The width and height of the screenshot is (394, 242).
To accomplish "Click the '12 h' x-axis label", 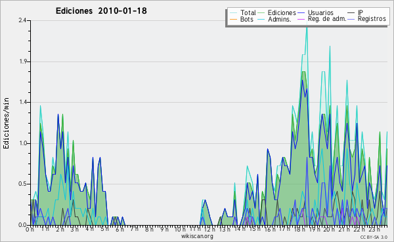I will [x=209, y=230].
